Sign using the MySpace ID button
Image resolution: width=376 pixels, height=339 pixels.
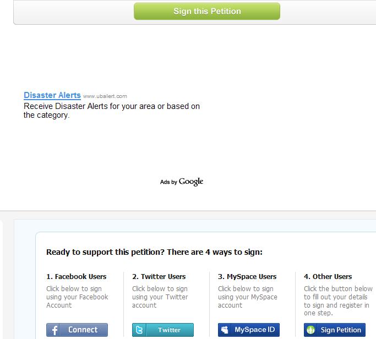coord(249,330)
